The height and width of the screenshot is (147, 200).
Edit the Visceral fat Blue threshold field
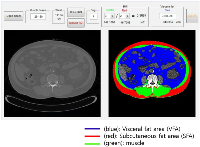pos(167,16)
